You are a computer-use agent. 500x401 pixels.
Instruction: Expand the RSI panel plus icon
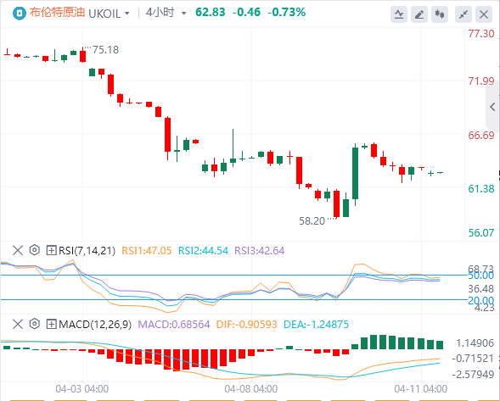[51, 250]
